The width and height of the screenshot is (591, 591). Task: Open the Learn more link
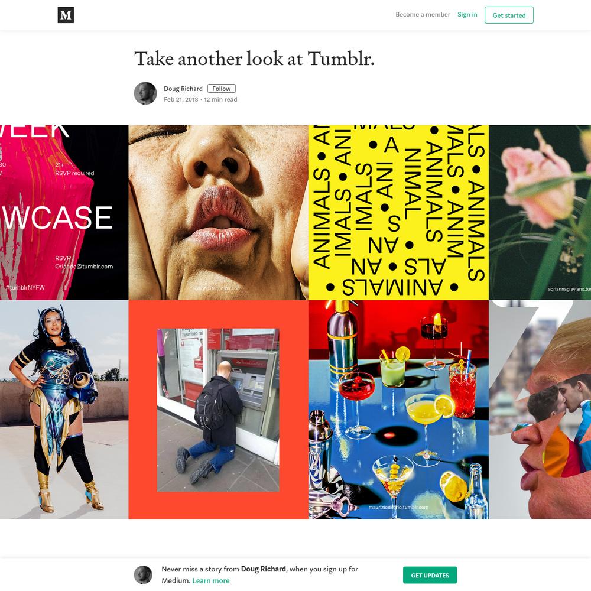pyautogui.click(x=211, y=581)
